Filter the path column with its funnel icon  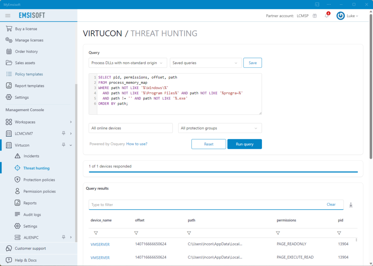point(189,233)
